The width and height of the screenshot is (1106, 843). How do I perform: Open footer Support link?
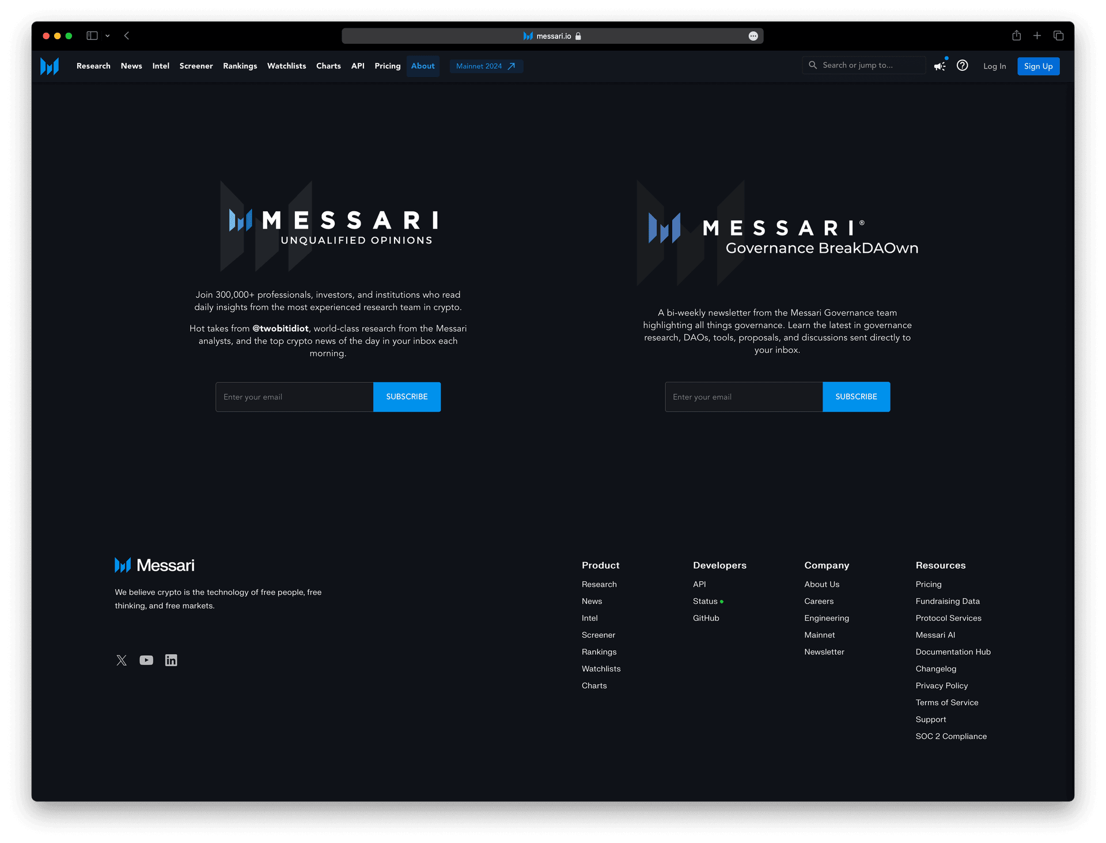pyautogui.click(x=931, y=720)
